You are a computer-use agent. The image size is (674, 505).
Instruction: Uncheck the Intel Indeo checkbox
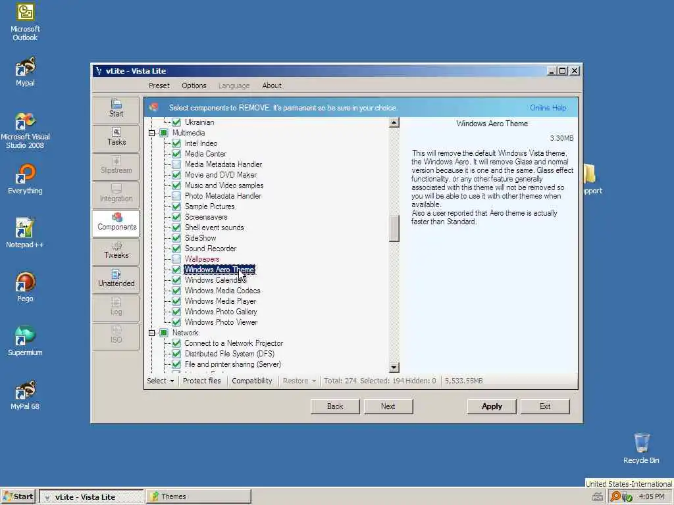click(176, 143)
